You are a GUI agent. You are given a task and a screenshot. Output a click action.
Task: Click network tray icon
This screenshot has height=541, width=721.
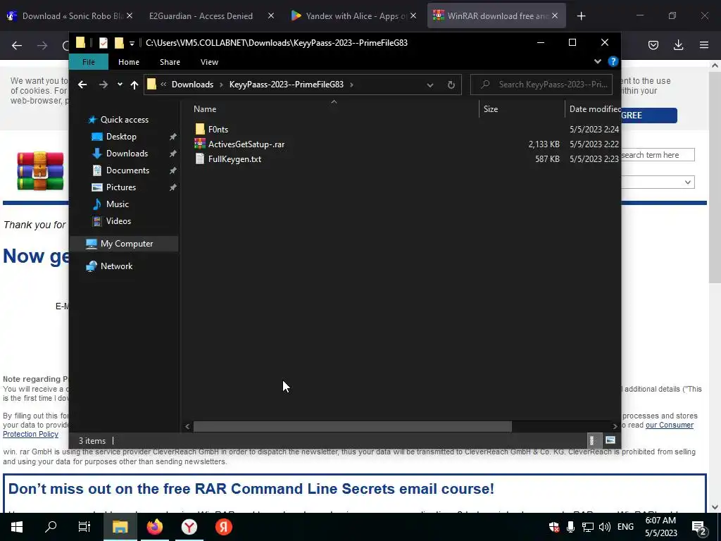tap(588, 527)
